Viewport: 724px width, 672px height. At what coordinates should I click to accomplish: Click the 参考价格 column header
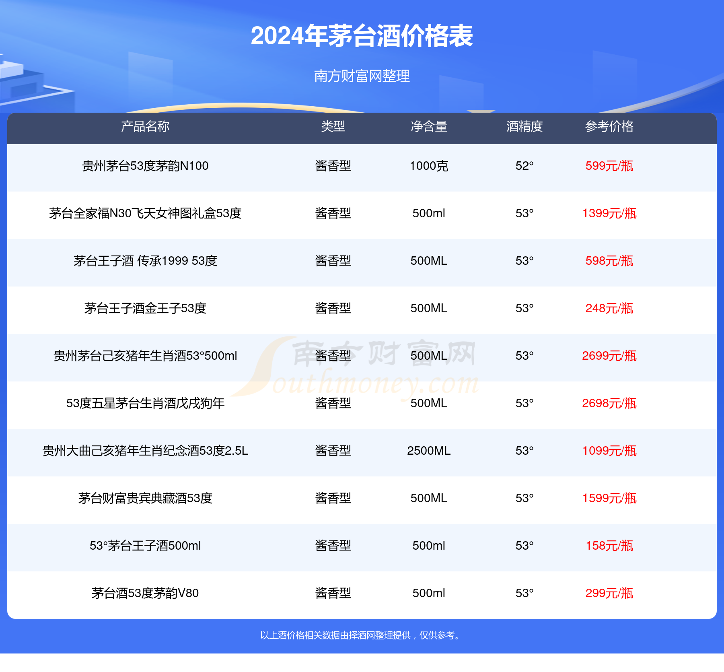coord(609,126)
